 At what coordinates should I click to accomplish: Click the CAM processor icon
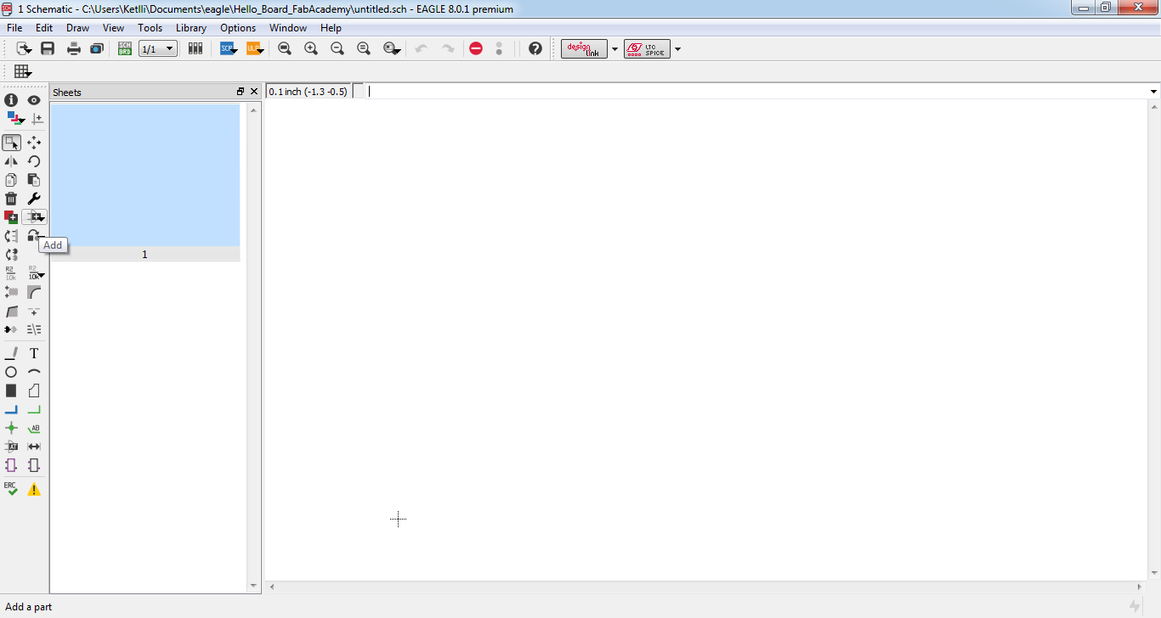coord(97,48)
